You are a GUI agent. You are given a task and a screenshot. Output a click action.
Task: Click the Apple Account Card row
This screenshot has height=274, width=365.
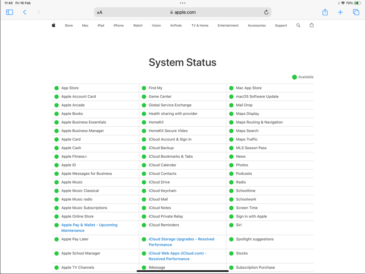pos(95,96)
